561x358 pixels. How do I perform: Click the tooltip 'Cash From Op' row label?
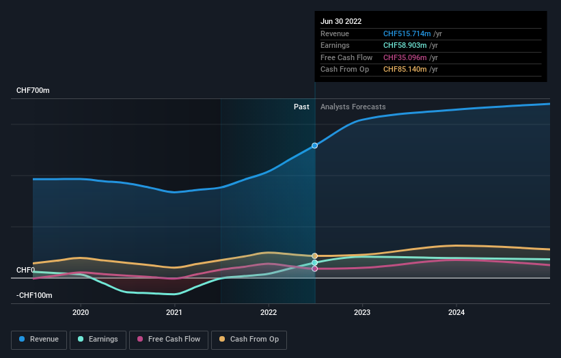point(344,70)
